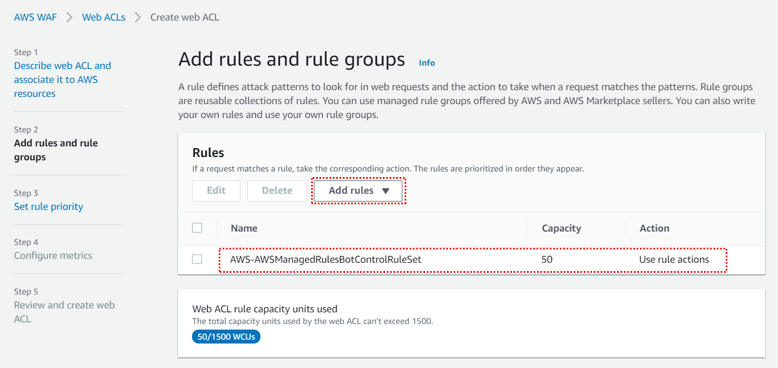
Task: Click the Capacity column header
Action: click(x=562, y=228)
